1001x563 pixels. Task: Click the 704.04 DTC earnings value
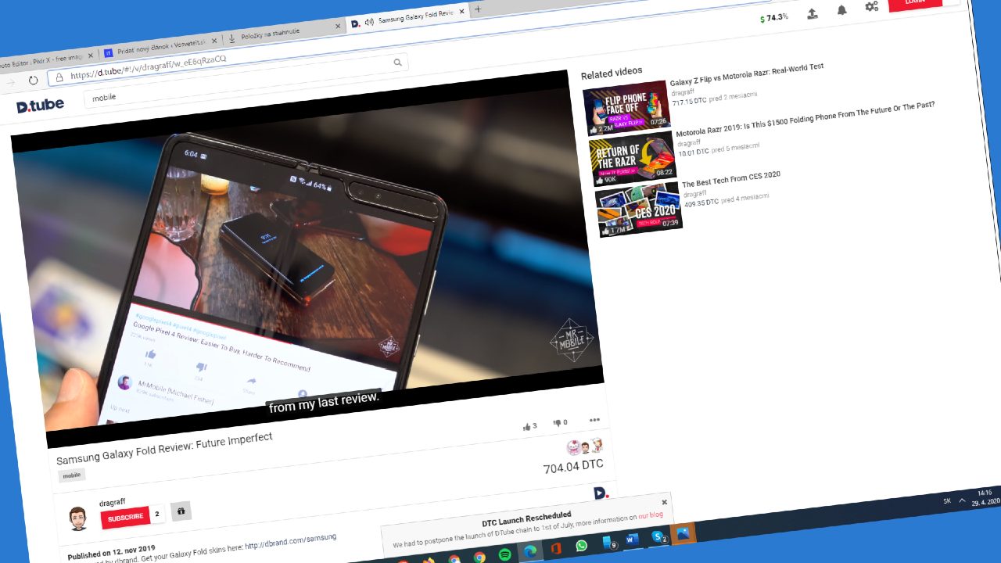coord(573,468)
